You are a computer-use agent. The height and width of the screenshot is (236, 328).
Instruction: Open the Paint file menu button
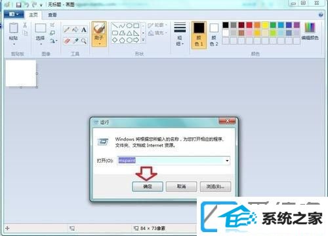click(14, 14)
